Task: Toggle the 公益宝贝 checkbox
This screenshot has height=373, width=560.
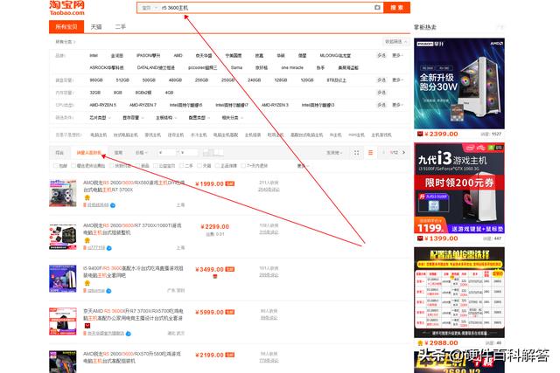Action: click(156, 166)
